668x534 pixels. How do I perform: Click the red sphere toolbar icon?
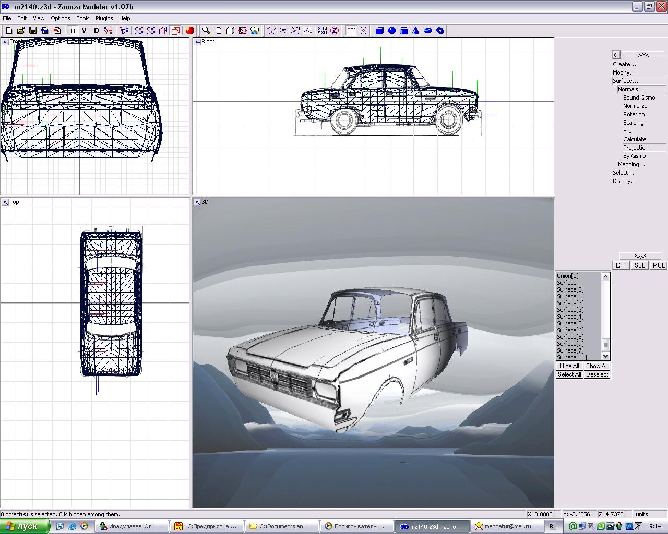190,31
